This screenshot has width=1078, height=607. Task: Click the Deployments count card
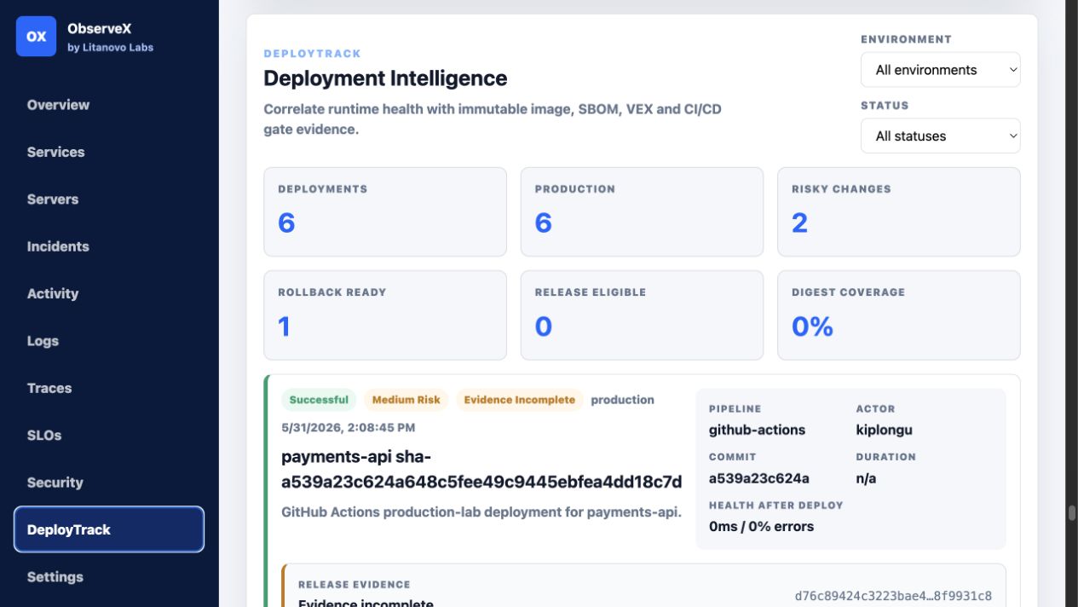tap(385, 211)
